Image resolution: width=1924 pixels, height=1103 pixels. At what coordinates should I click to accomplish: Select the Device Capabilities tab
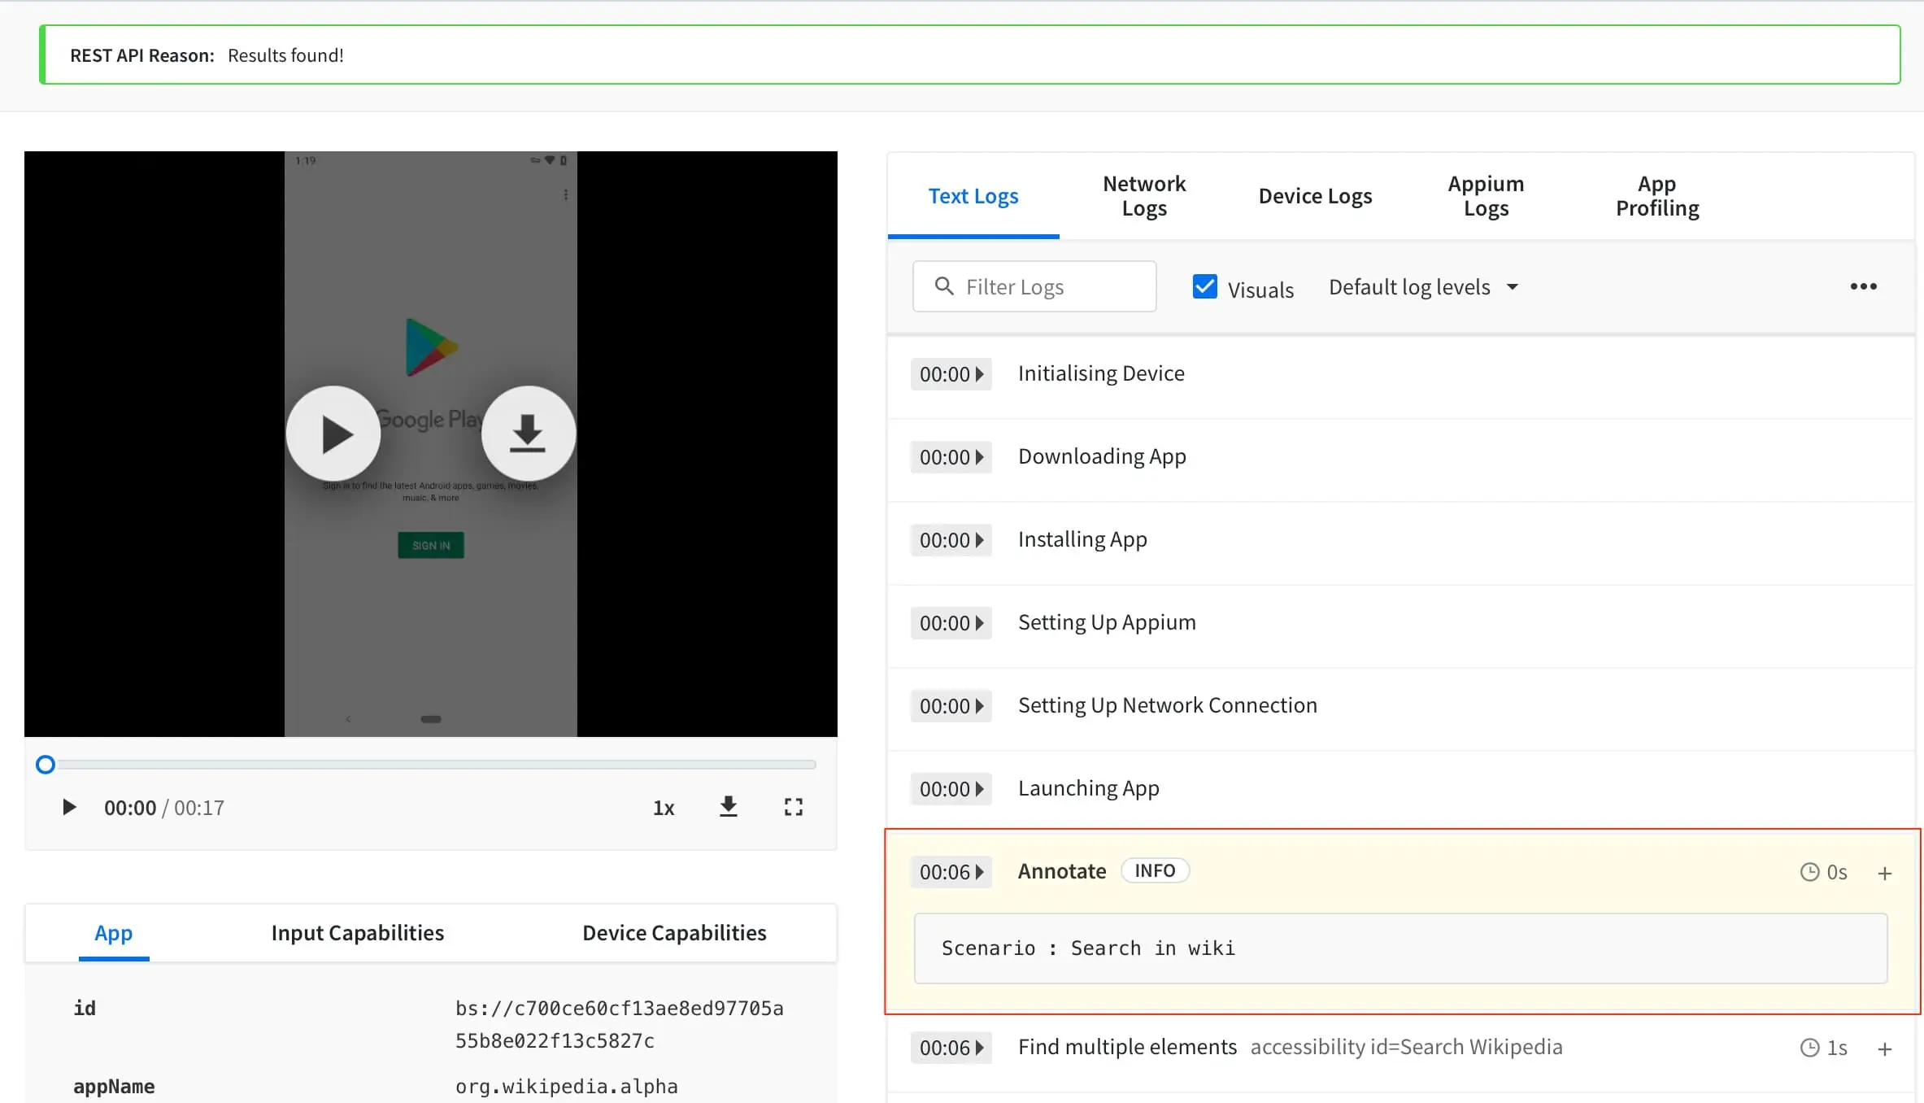[673, 933]
